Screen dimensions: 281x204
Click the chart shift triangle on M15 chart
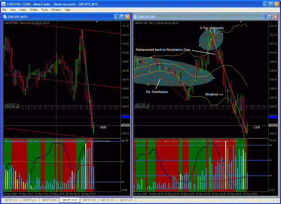point(97,22)
